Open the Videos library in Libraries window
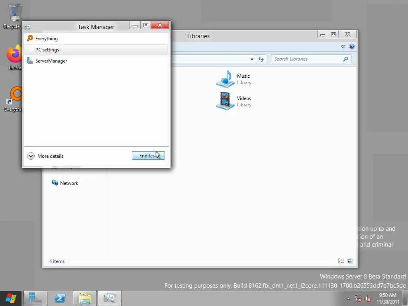The image size is (408, 306). click(234, 101)
